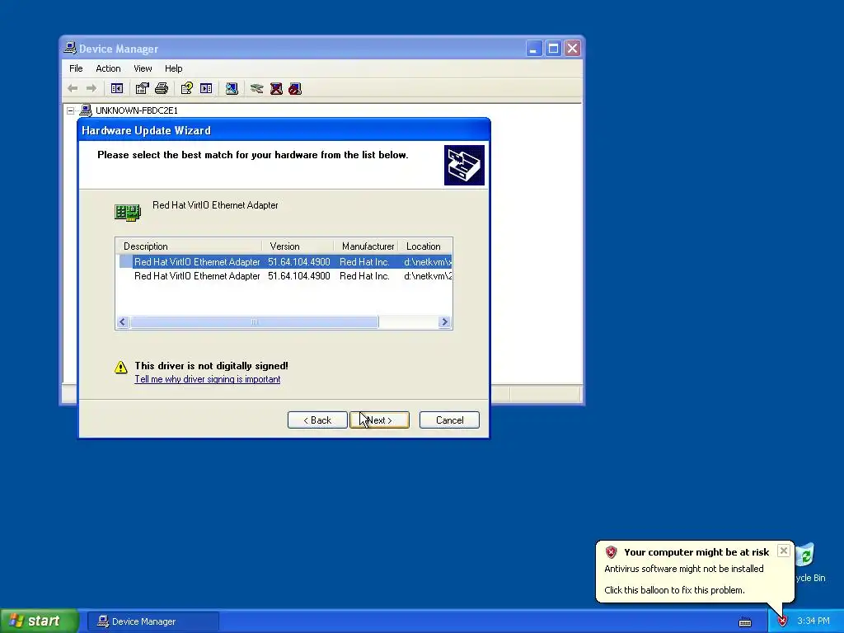Screen dimensions: 844x633
Task: Click the Manufacturer column header
Action: pos(366,246)
